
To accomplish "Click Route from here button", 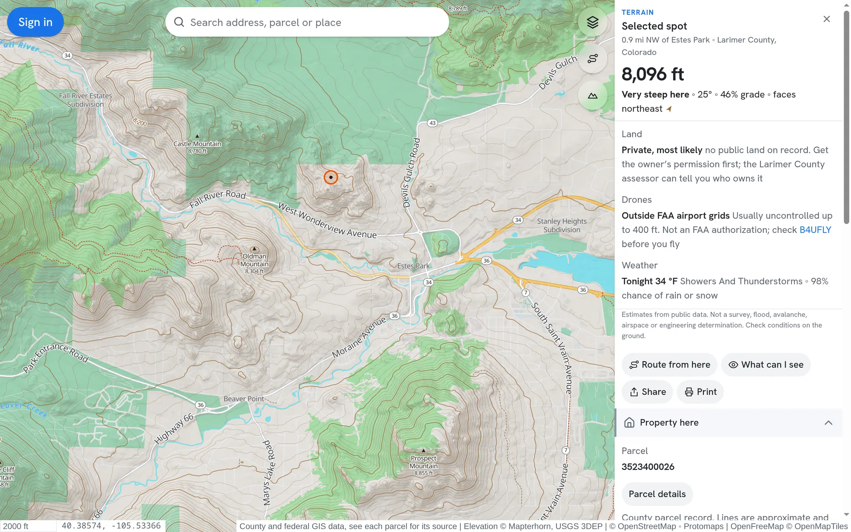I will 669,365.
